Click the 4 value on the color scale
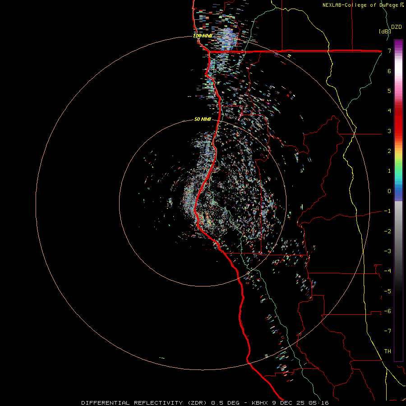The width and height of the screenshot is (406, 406). [389, 111]
